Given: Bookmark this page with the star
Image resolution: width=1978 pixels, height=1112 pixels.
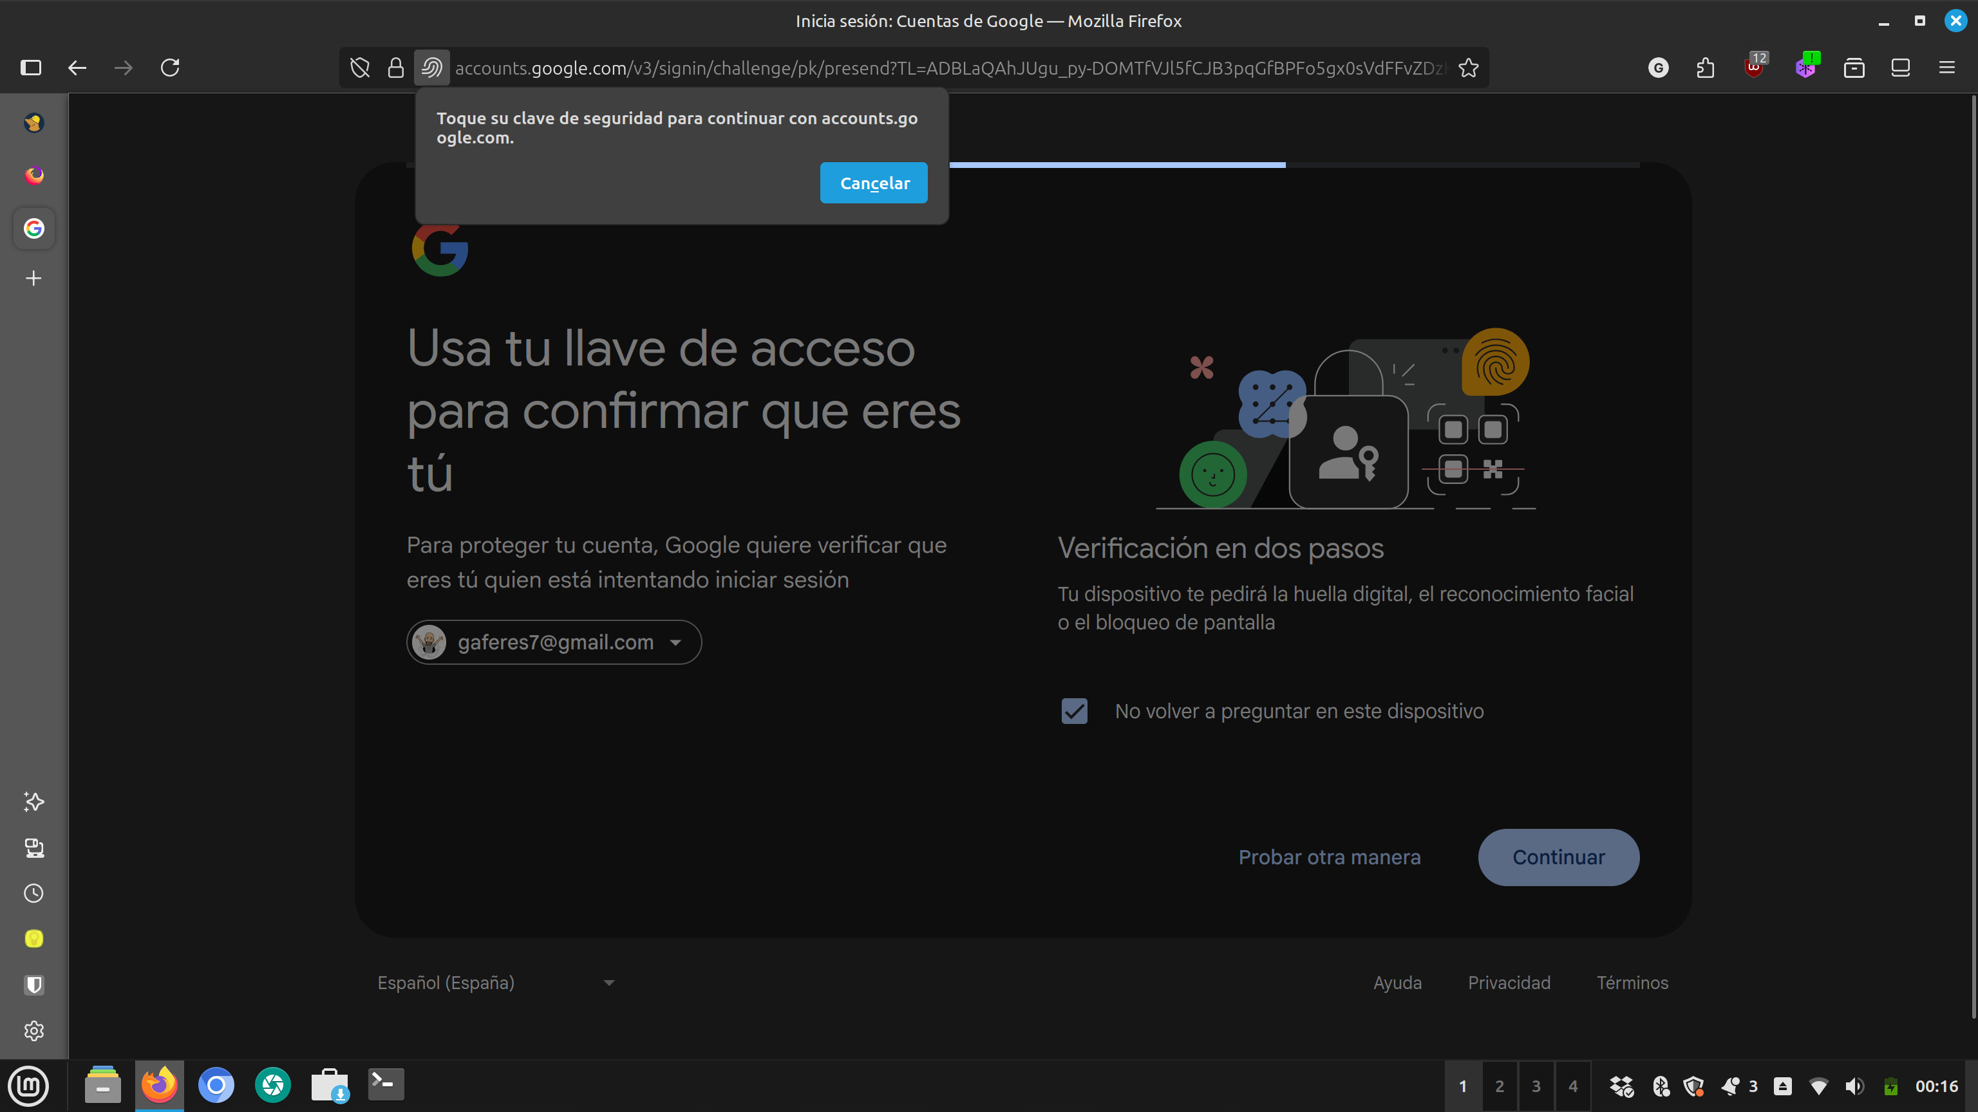Looking at the screenshot, I should pyautogui.click(x=1468, y=68).
